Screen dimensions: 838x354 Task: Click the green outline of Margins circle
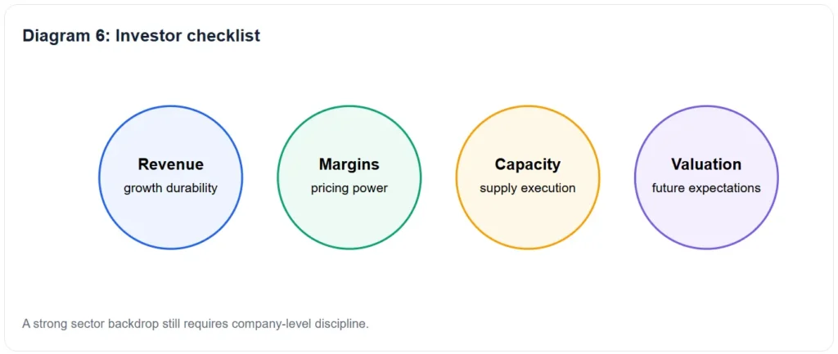[x=349, y=105]
